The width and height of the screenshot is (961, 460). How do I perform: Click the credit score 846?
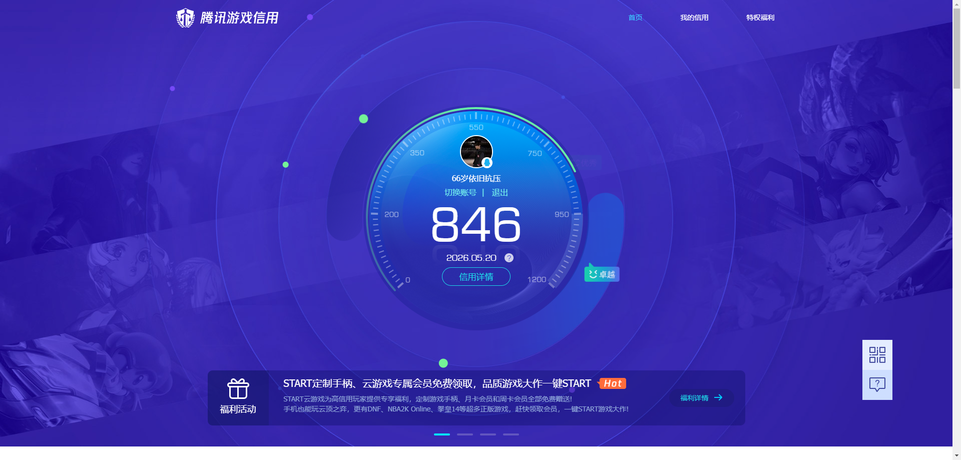pyautogui.click(x=476, y=225)
